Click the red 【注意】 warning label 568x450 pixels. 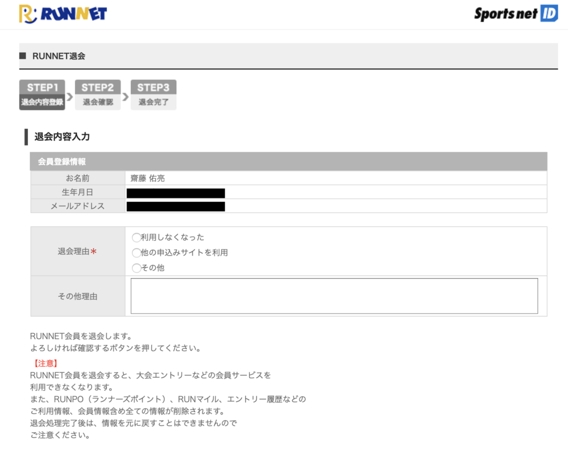click(45, 363)
